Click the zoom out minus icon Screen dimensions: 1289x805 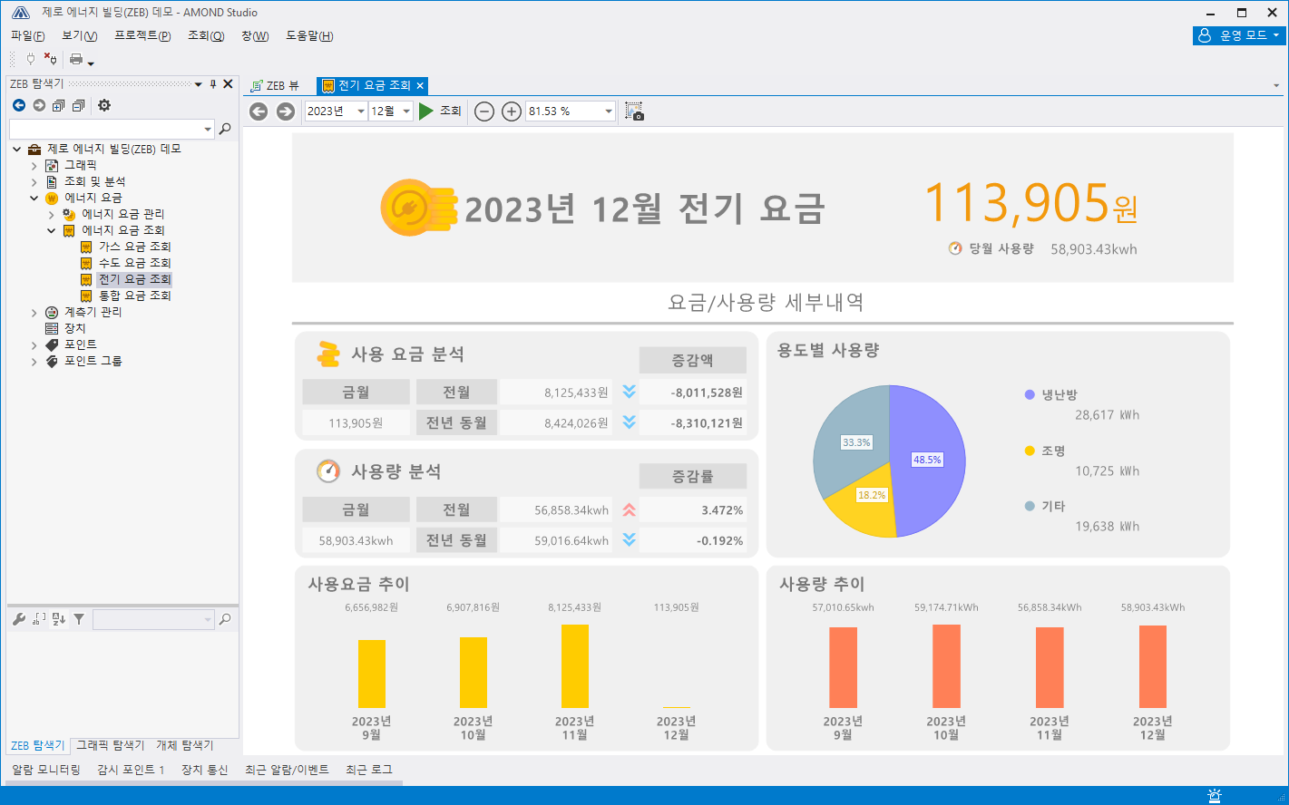pos(484,112)
